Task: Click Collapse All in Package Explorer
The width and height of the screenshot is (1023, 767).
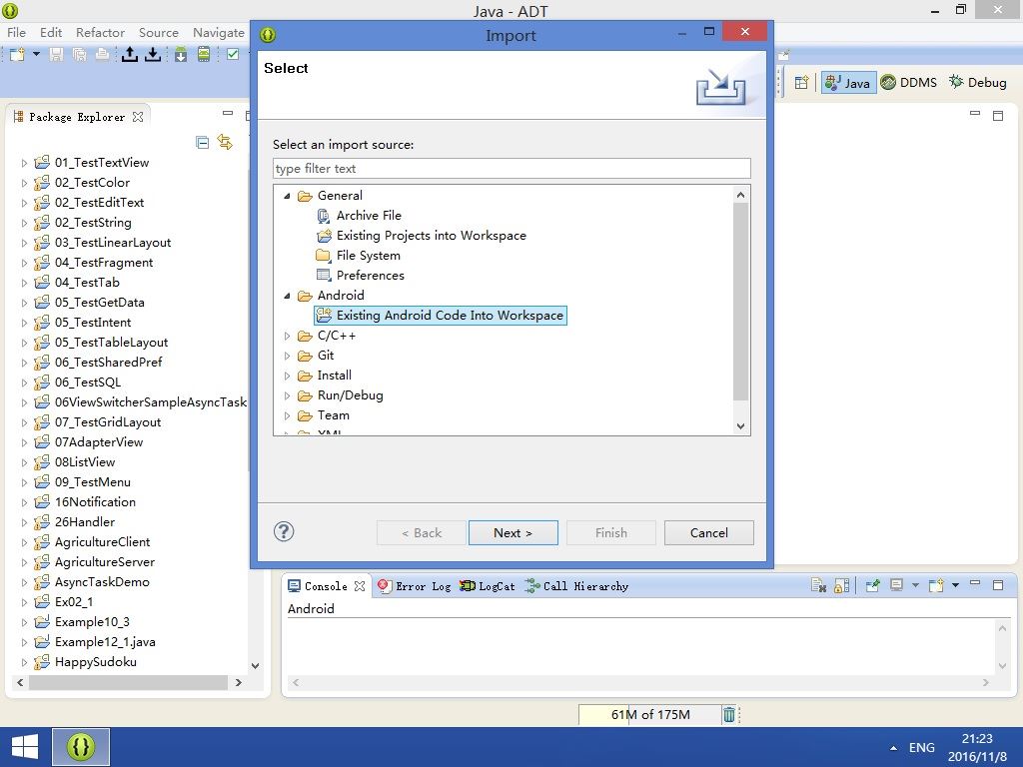Action: 202,142
